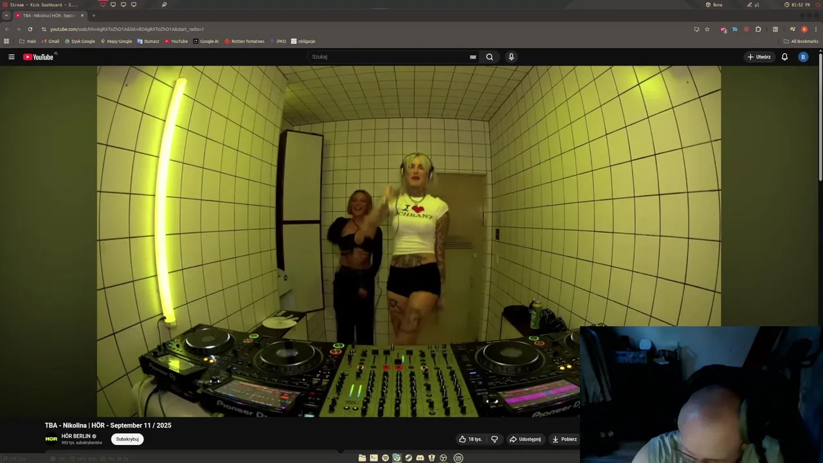The image size is (823, 463).
Task: Open the Dysk Google bookmark
Action: pos(80,41)
